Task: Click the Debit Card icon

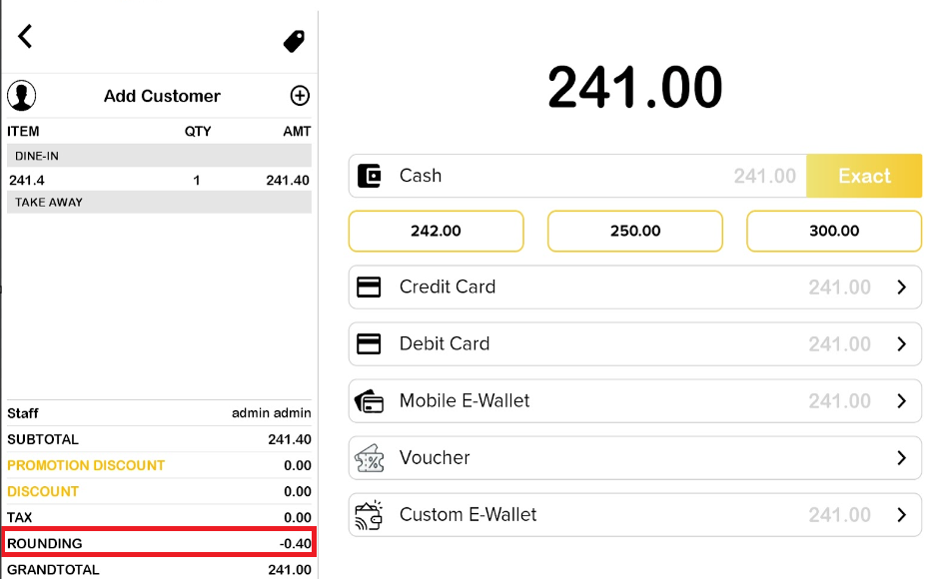Action: [x=369, y=344]
